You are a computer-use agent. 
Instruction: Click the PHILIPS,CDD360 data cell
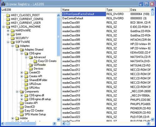point(140,100)
